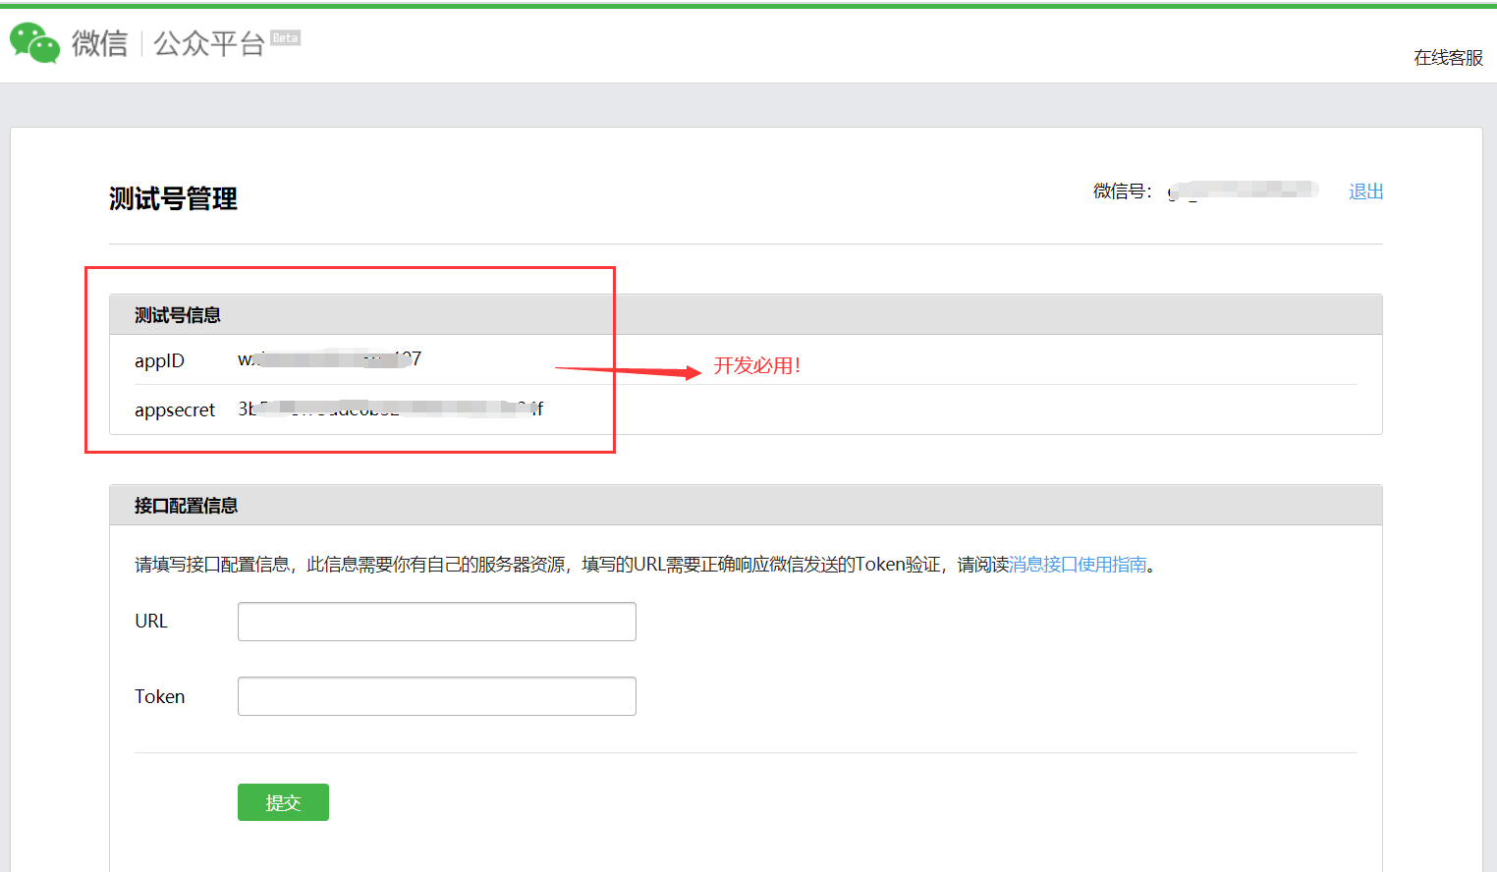
Task: Focus the URL input field
Action: click(x=437, y=622)
